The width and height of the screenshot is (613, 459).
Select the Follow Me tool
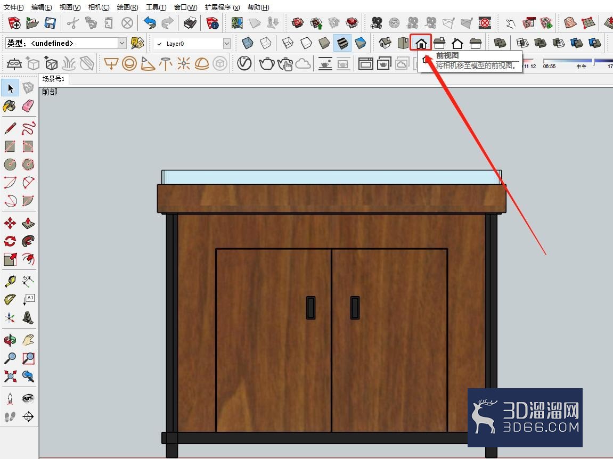28,241
